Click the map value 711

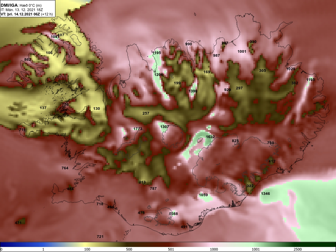[22, 130]
